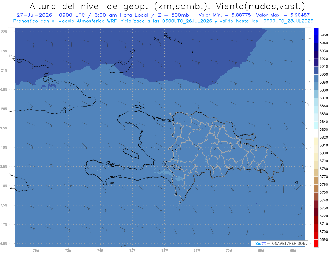This screenshot has width=329, height=254.
Task: Click the '8.5N' latitude tick label
Action: click(x=4, y=167)
